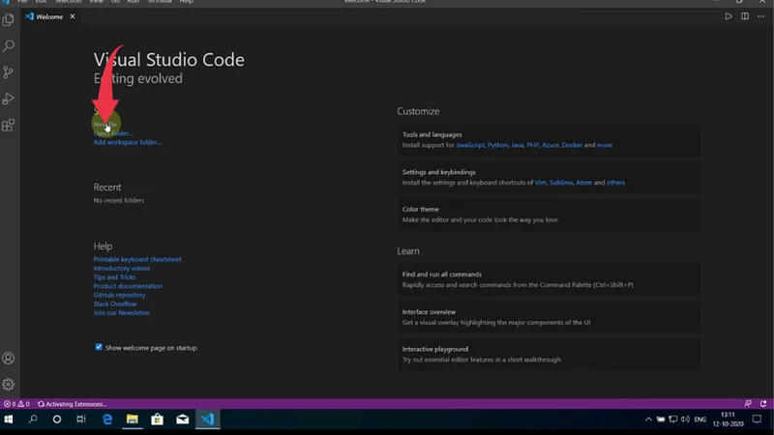
Task: Open the Extensions view
Action: tap(9, 125)
